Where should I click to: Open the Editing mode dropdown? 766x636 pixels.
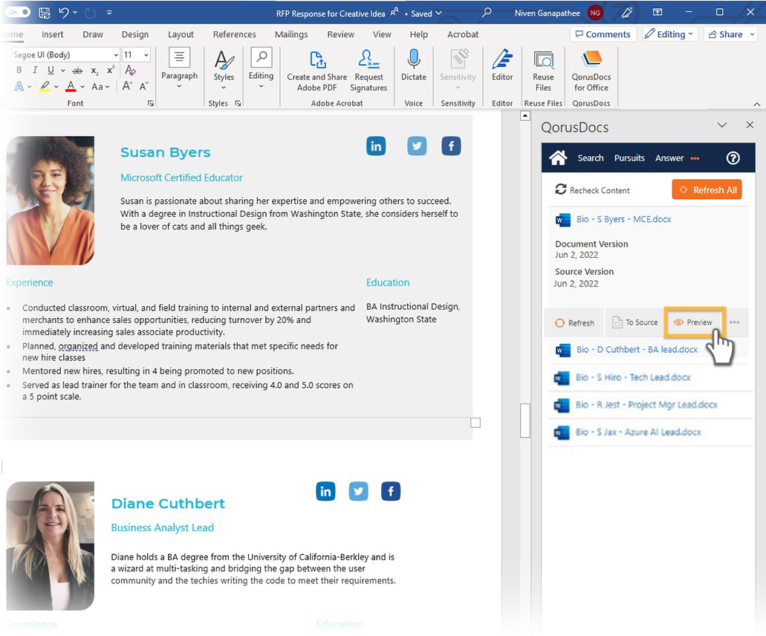pos(669,34)
